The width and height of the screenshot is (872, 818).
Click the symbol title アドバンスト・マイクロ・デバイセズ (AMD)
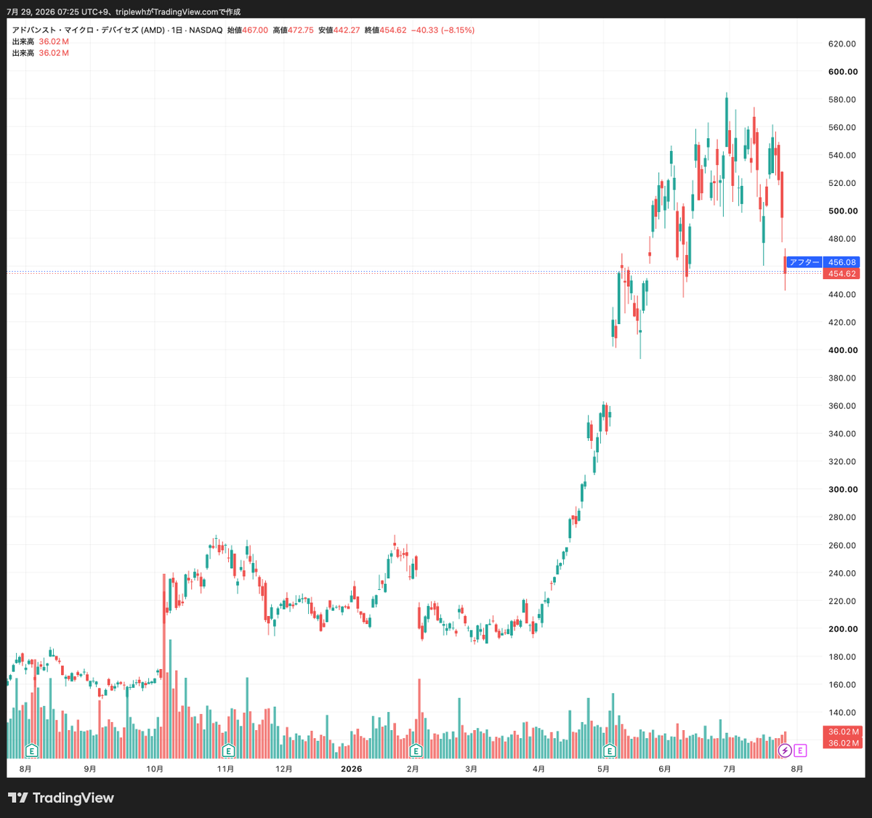[88, 30]
